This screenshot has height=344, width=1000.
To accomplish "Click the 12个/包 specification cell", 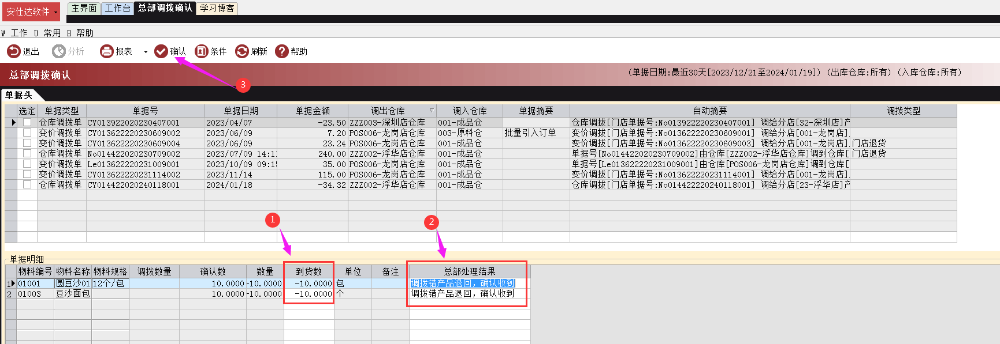I will click(110, 283).
